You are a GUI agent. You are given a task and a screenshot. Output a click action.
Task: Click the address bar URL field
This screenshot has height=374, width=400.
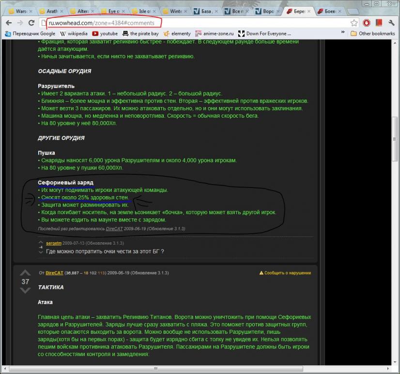[x=194, y=23]
